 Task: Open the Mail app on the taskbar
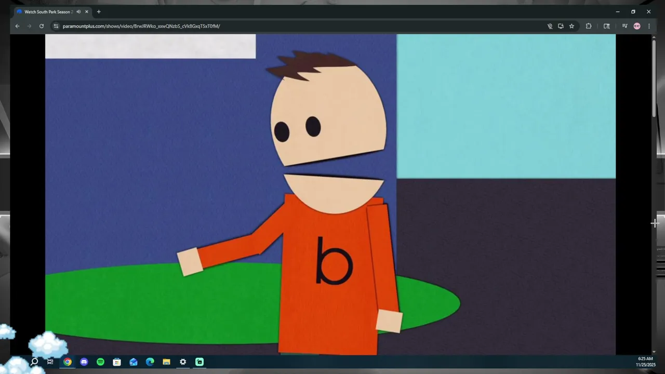(134, 362)
